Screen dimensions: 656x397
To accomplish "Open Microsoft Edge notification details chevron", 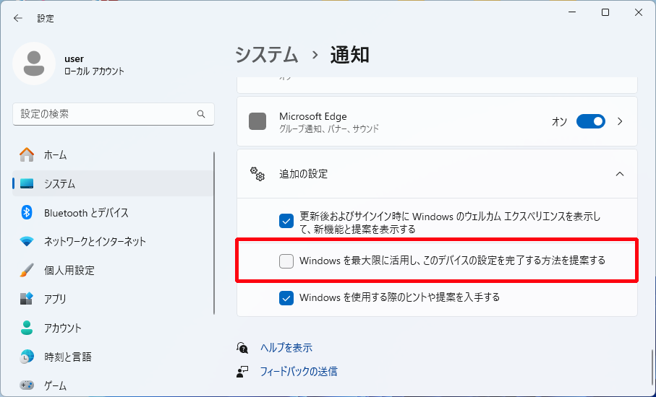I will pyautogui.click(x=619, y=121).
